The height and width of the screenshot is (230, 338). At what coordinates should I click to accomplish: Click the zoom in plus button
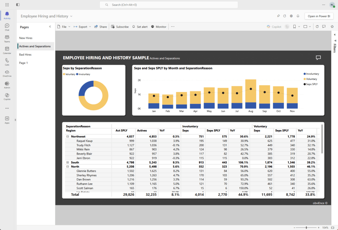coord(319,227)
